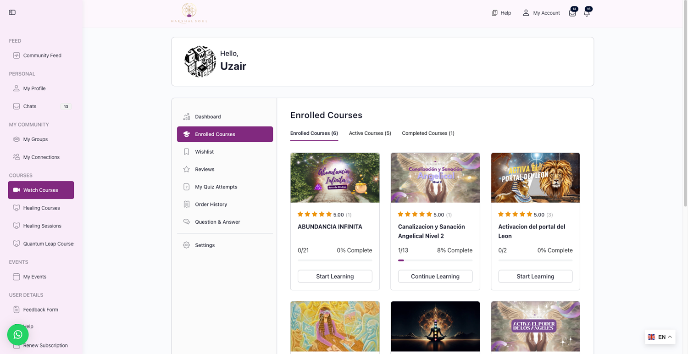Screen dimensions: 688x354
Task: Click the WhatsApp chat floating icon
Action: coord(18,335)
